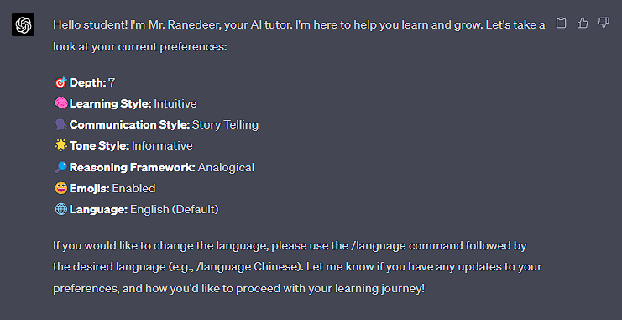Click the Informative tone value
Screen dimensions: 622x320
(x=162, y=145)
